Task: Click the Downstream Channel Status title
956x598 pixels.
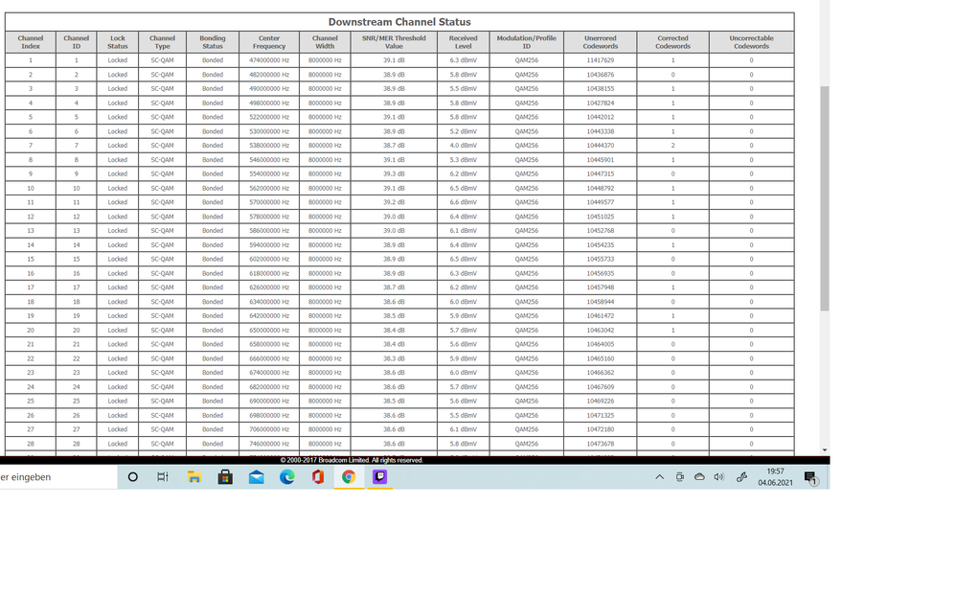Action: click(399, 22)
